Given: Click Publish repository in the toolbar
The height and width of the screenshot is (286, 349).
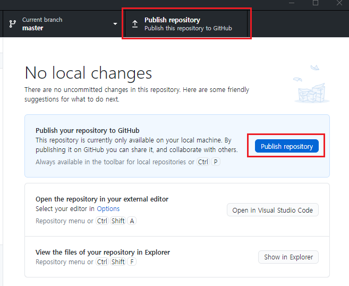Looking at the screenshot, I should (x=186, y=24).
